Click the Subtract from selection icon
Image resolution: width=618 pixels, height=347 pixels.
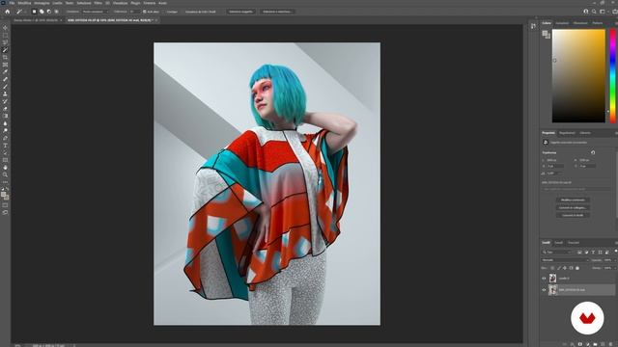tap(49, 12)
